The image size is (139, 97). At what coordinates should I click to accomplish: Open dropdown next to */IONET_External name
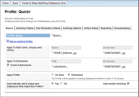pos(75,53)
